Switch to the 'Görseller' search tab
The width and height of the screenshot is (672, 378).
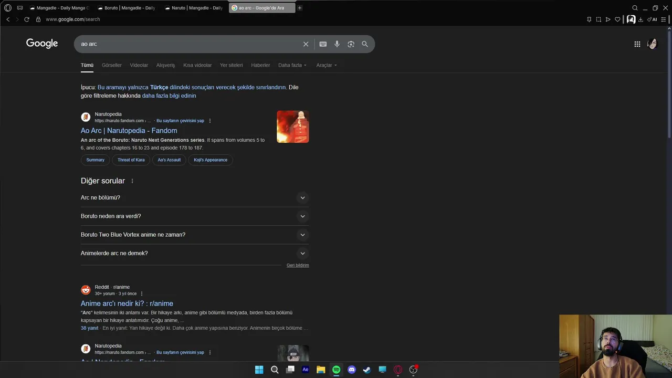click(112, 65)
